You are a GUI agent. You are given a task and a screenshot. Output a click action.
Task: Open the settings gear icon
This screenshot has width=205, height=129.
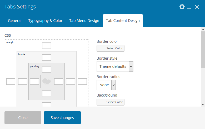point(182,7)
